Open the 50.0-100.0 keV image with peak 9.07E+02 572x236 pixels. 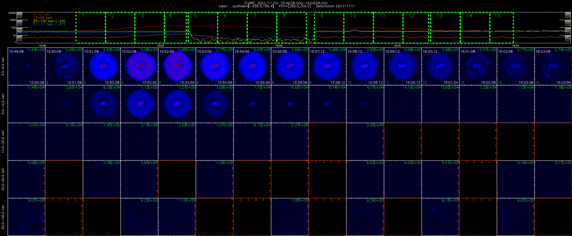tap(27, 217)
